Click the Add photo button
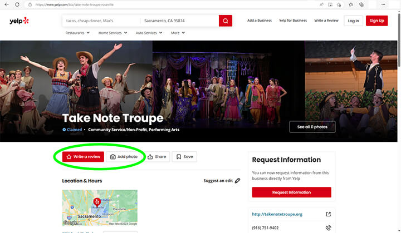Screen dimensions: 401x233 click(x=124, y=157)
